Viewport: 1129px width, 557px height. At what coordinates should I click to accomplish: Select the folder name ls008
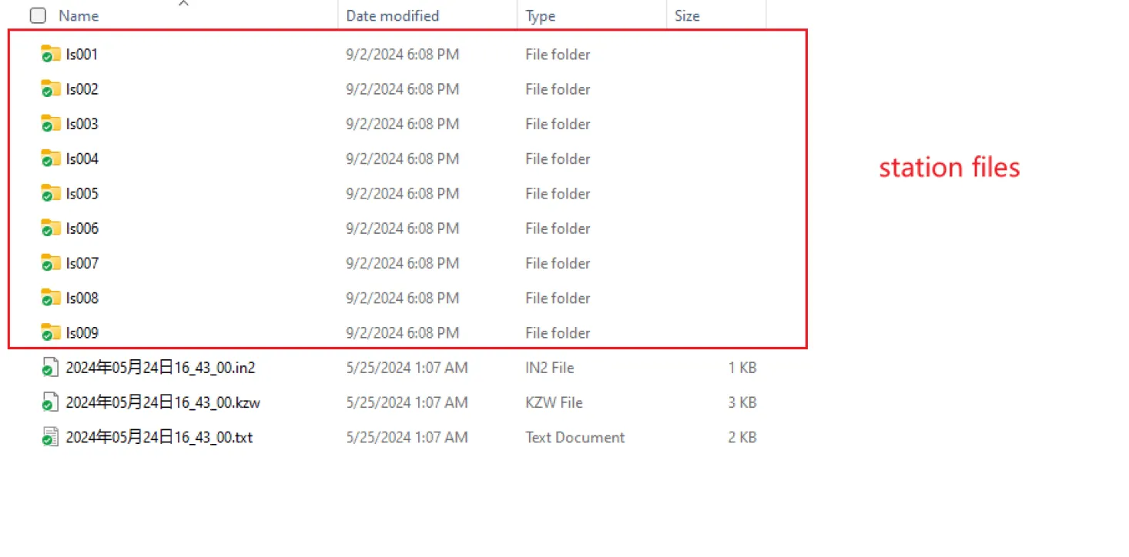(82, 299)
